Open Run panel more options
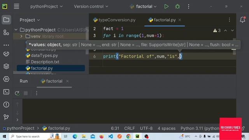 tap(37, 93)
